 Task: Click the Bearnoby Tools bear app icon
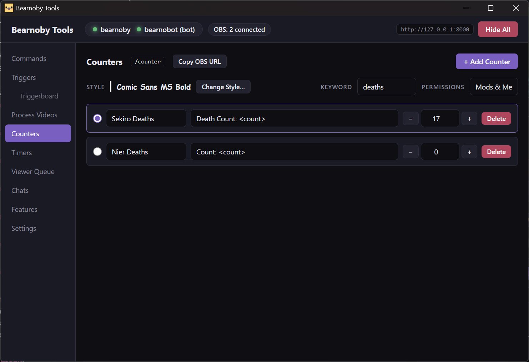point(9,8)
